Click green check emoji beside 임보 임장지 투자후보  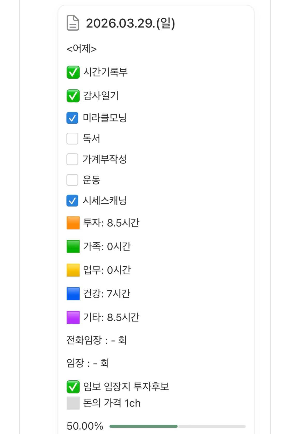[x=73, y=387]
